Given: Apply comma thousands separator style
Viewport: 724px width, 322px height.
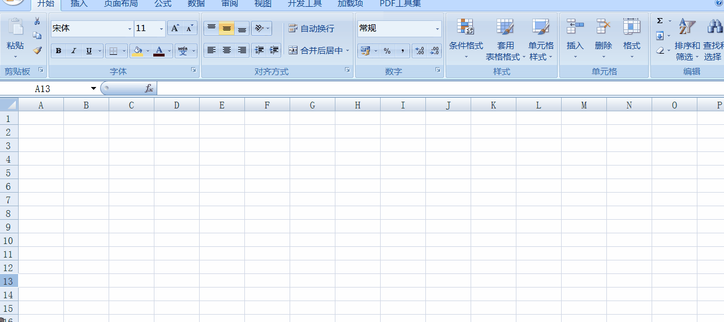Looking at the screenshot, I should (x=402, y=51).
